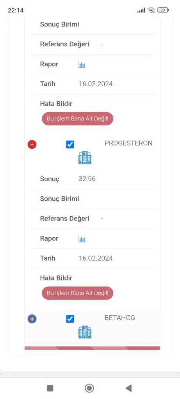
Task: Tap the Android recent apps square button
Action: coord(50,388)
